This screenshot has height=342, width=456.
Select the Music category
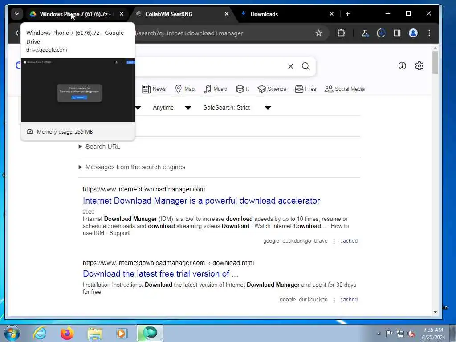point(216,89)
